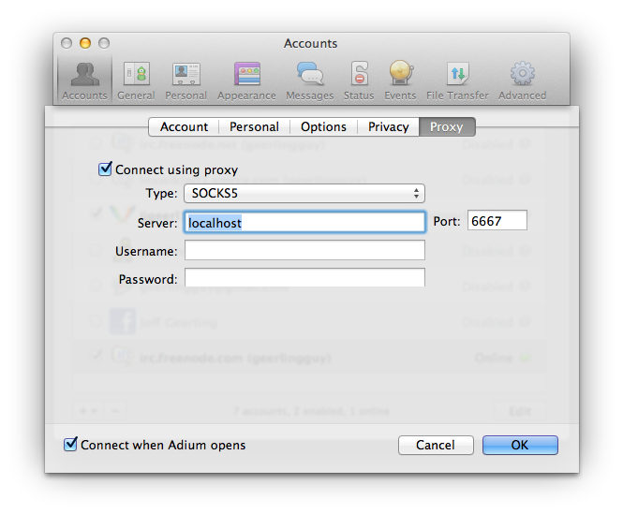Switch to the Privacy tab
This screenshot has height=514, width=623.
tap(388, 126)
